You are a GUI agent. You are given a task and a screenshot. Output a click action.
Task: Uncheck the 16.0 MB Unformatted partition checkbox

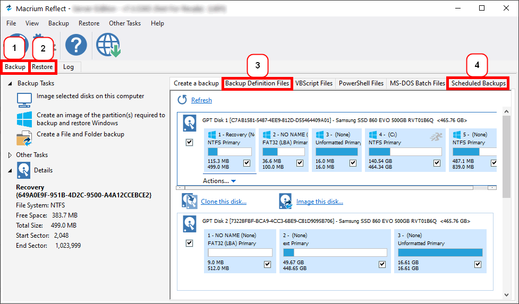click(x=353, y=163)
